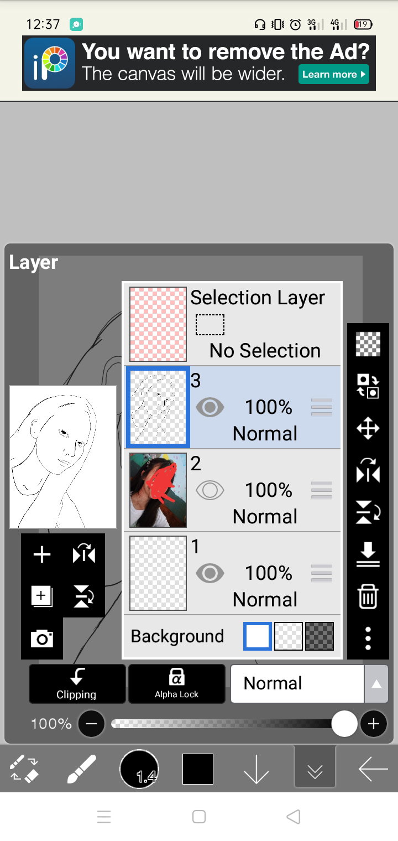Click the duplicate layer icon
The height and width of the screenshot is (841, 398).
42,596
